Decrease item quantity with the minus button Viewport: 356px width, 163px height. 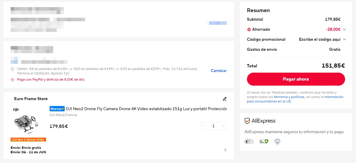[204, 126]
